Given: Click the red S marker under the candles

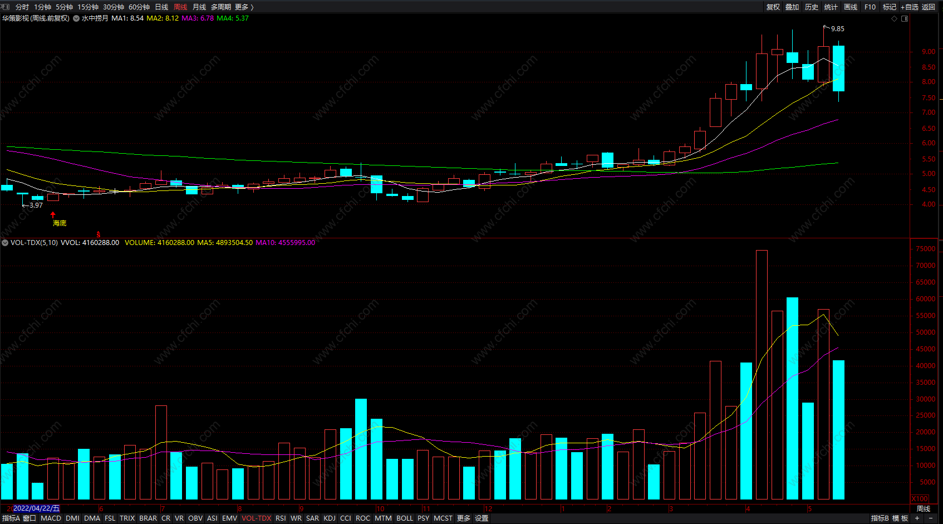Looking at the screenshot, I should (99, 234).
